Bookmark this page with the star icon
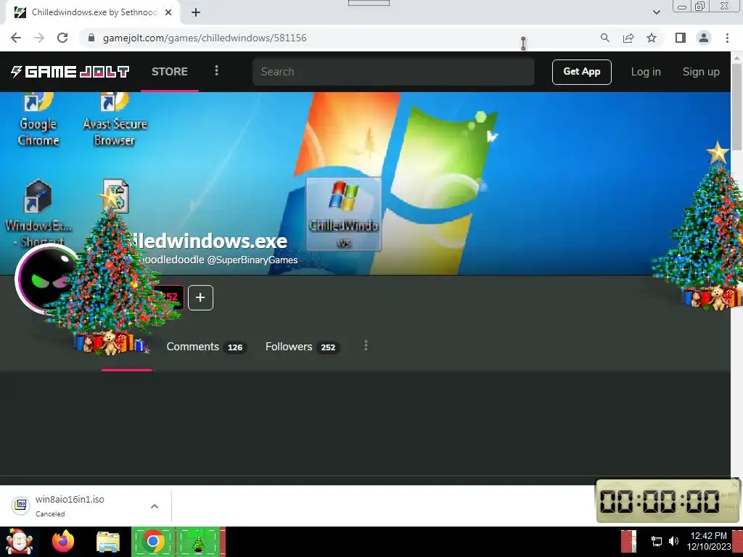Screen dimensions: 743x557 (x=652, y=38)
